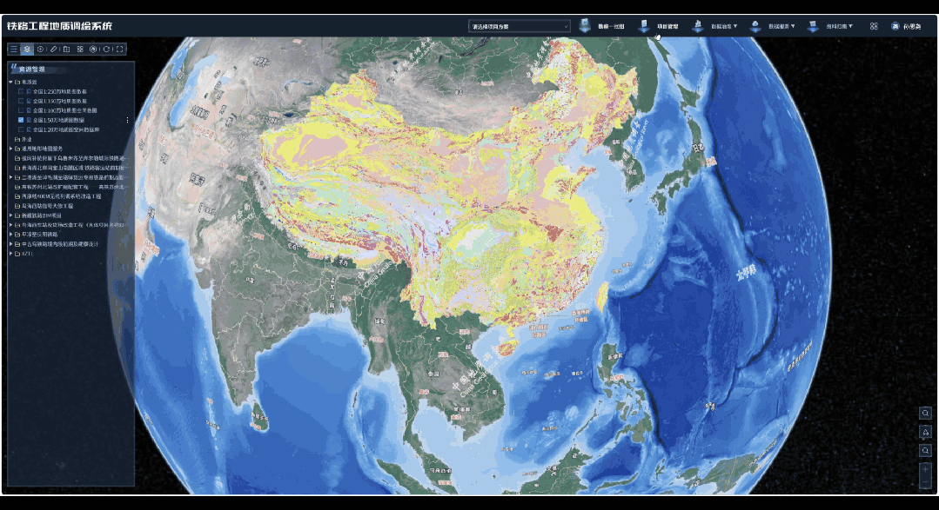Open the 数据服务 dropdown menu
The width and height of the screenshot is (939, 510).
point(781,26)
